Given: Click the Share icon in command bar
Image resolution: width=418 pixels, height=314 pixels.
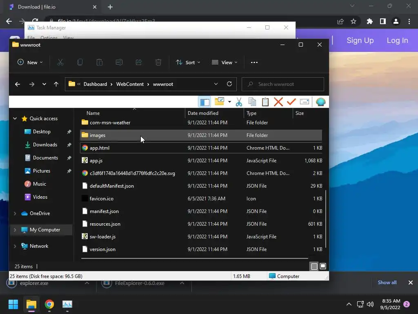Looking at the screenshot, I should pos(139,62).
